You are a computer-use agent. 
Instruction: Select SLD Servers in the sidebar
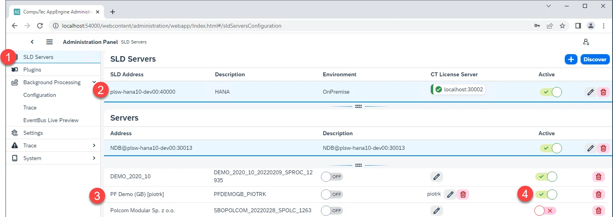(x=53, y=57)
